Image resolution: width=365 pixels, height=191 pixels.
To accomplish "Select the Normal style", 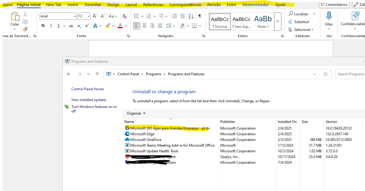I will coord(220,22).
